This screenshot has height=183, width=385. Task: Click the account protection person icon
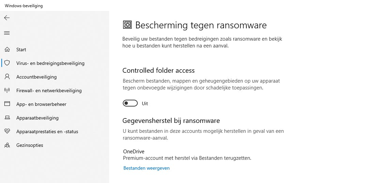tap(7, 77)
